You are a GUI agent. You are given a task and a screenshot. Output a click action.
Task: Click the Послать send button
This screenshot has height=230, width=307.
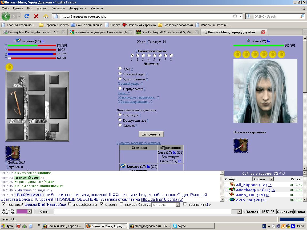(x=251, y=212)
